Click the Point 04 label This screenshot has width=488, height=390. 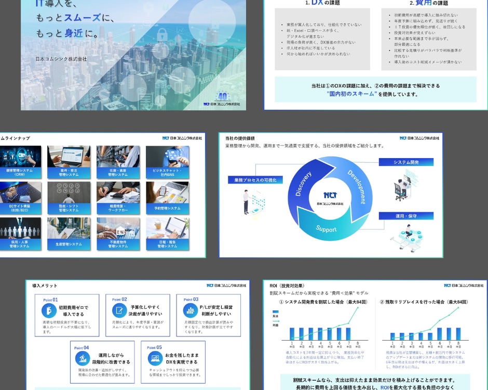82,347
